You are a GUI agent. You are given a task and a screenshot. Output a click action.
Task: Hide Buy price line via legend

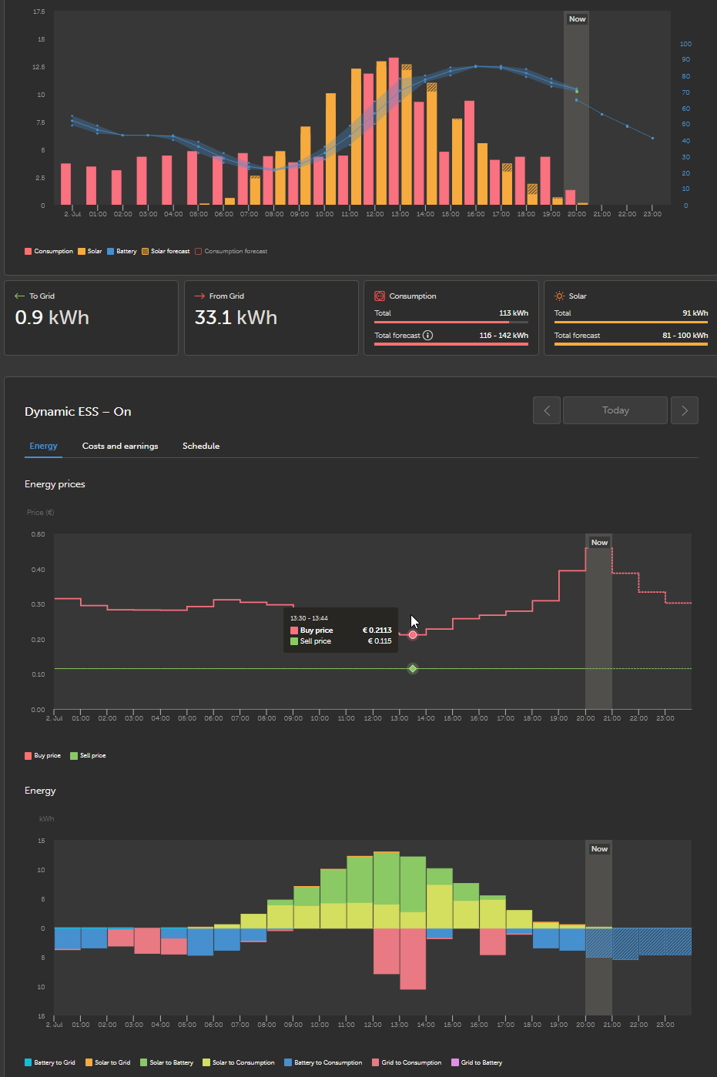[42, 755]
